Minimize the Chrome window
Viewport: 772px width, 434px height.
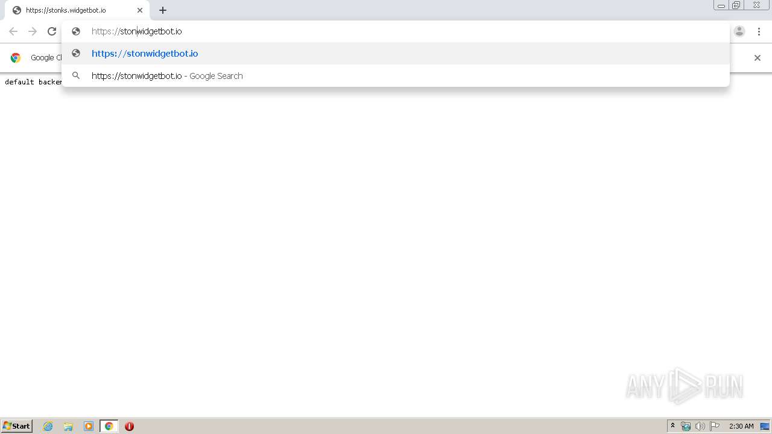pyautogui.click(x=721, y=5)
